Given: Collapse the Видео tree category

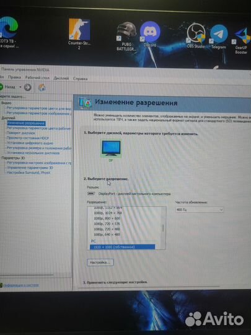Looking at the screenshot, I should click(6, 103).
